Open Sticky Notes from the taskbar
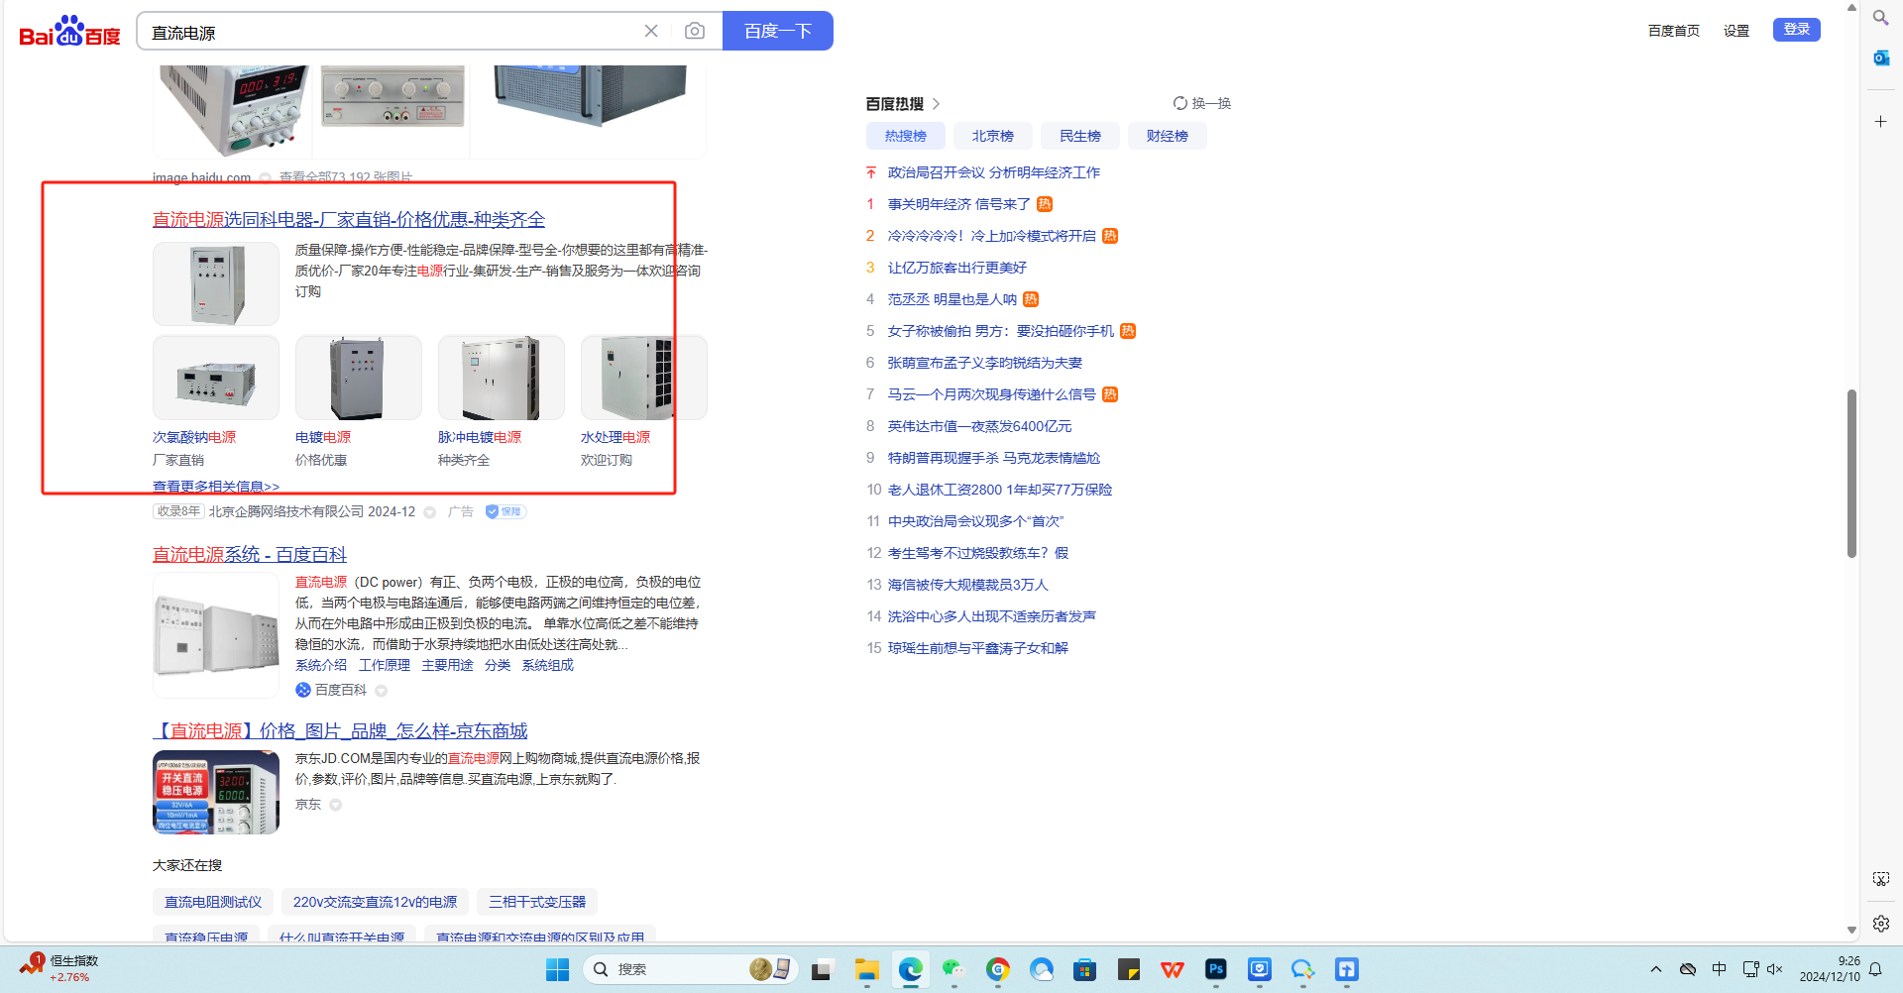 coord(1128,969)
